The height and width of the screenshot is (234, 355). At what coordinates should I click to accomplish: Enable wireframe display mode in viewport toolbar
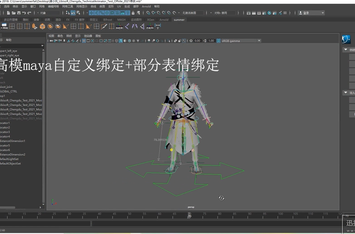(116, 41)
